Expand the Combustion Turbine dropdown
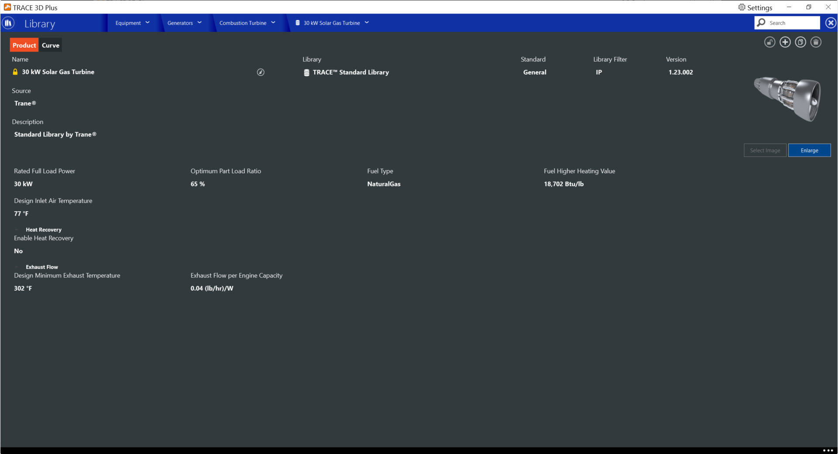 [247, 23]
